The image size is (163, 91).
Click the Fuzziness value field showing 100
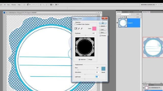[x=94, y=33]
